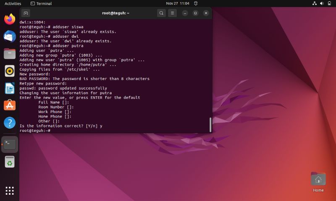Click the network status icon
This screenshot has width=336, height=201.
[314, 3]
